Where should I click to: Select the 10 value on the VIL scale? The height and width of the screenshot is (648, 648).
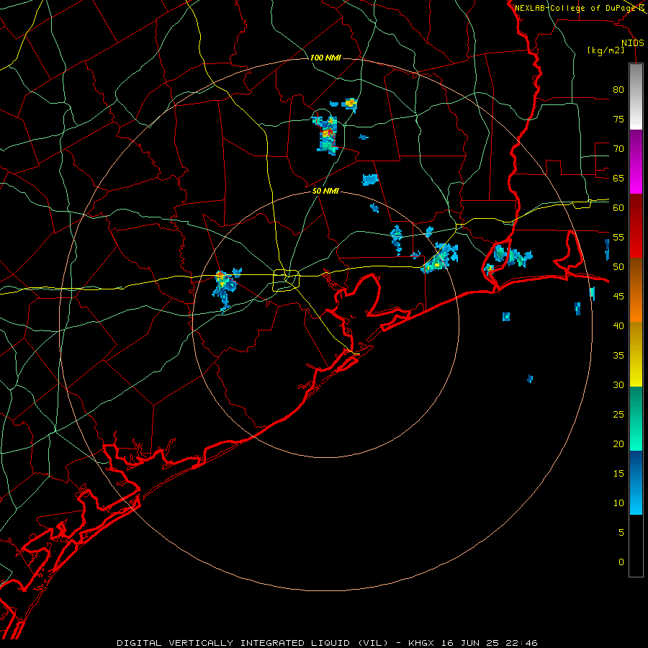pos(618,503)
